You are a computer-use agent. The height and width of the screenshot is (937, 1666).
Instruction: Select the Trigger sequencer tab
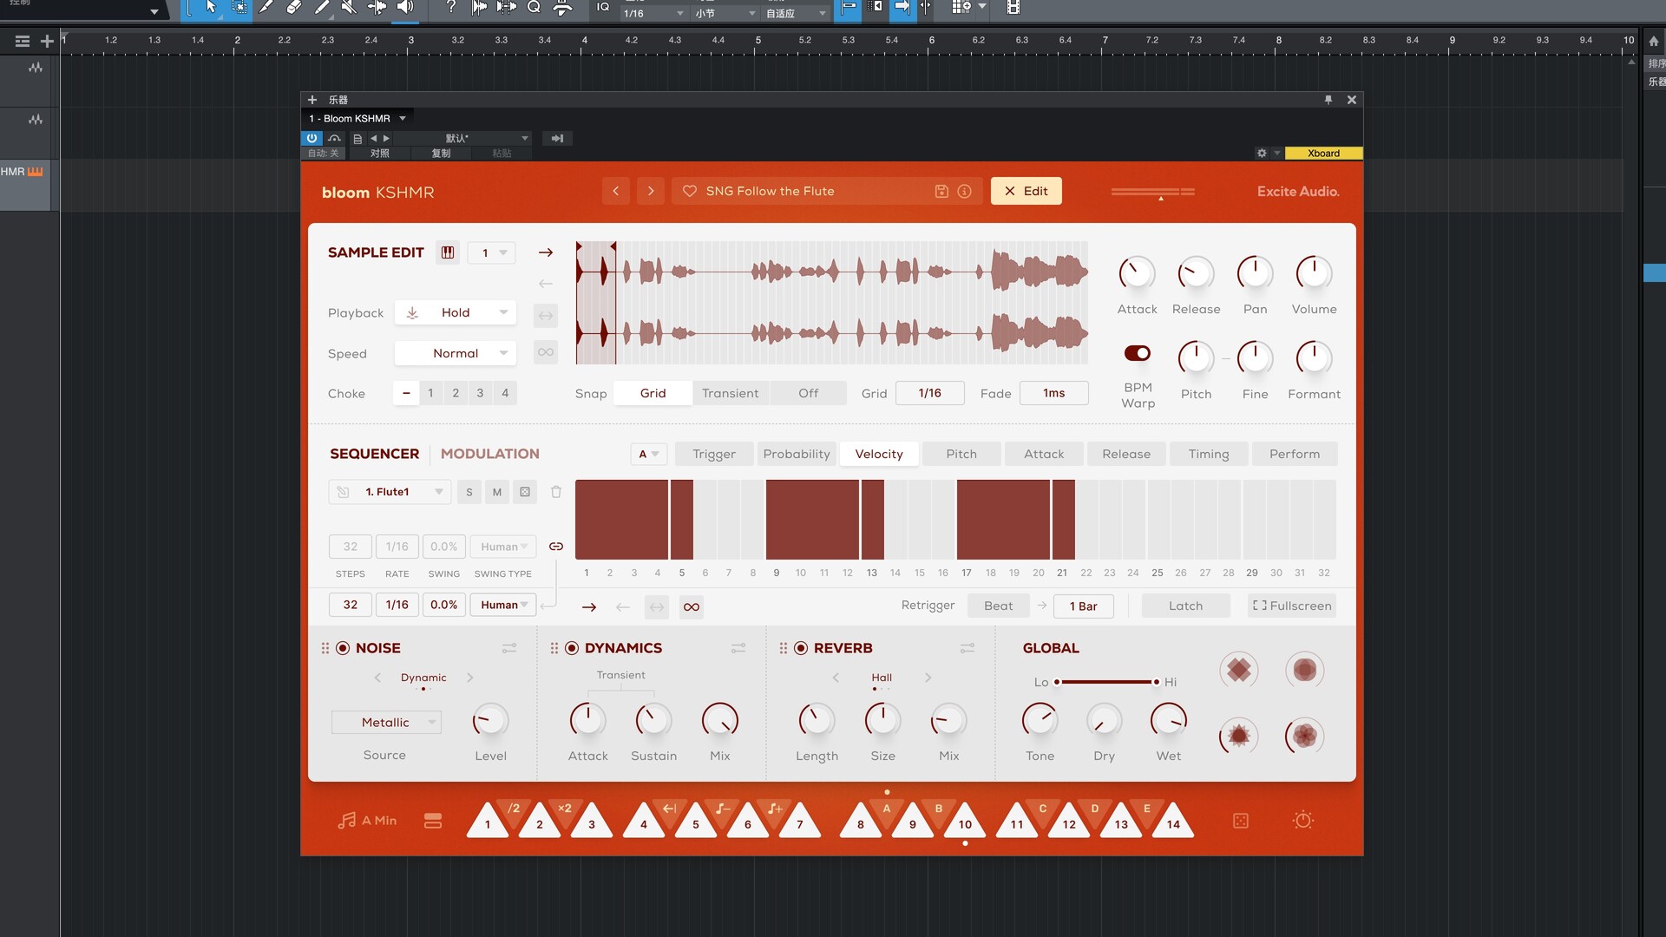714,454
